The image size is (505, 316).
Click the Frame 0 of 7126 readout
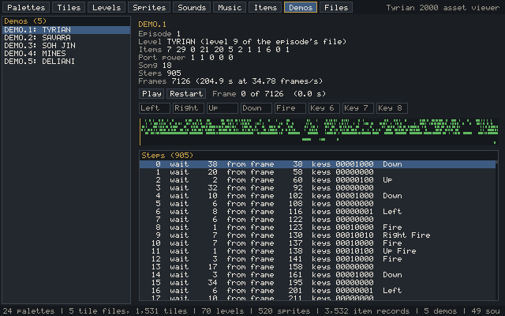[269, 94]
